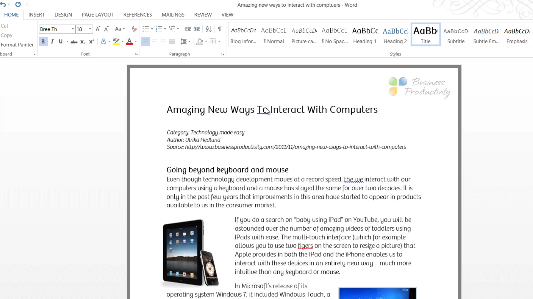Click the Grow Font size icon
533x299 pixels.
[98, 29]
